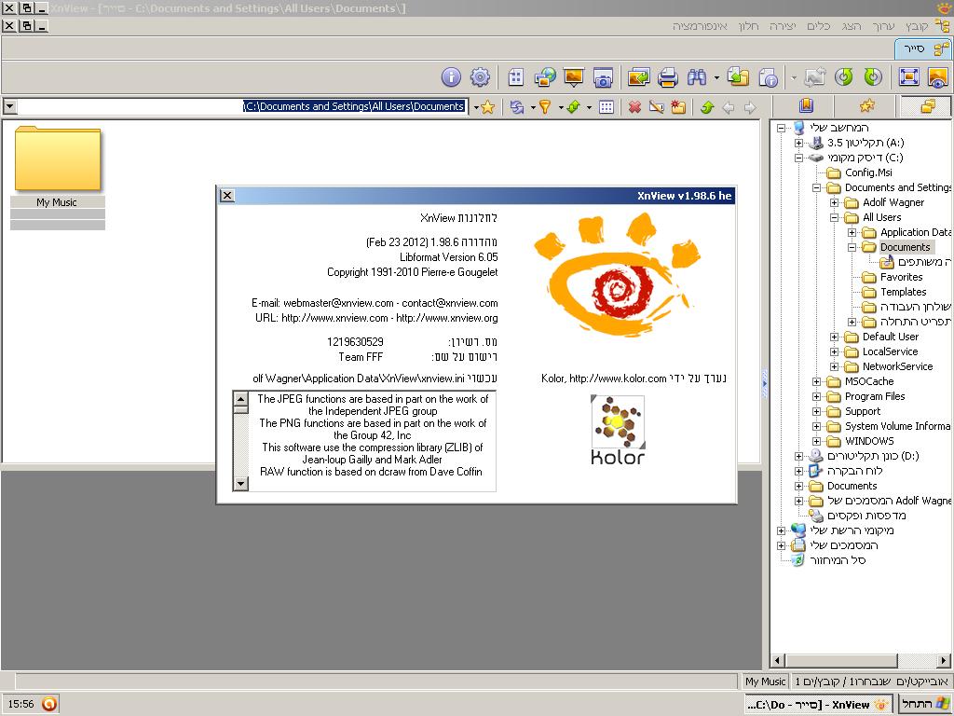Open XnView options via the gear icon

click(481, 77)
